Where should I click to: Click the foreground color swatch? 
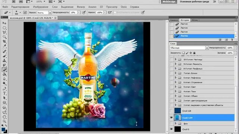[3, 130]
